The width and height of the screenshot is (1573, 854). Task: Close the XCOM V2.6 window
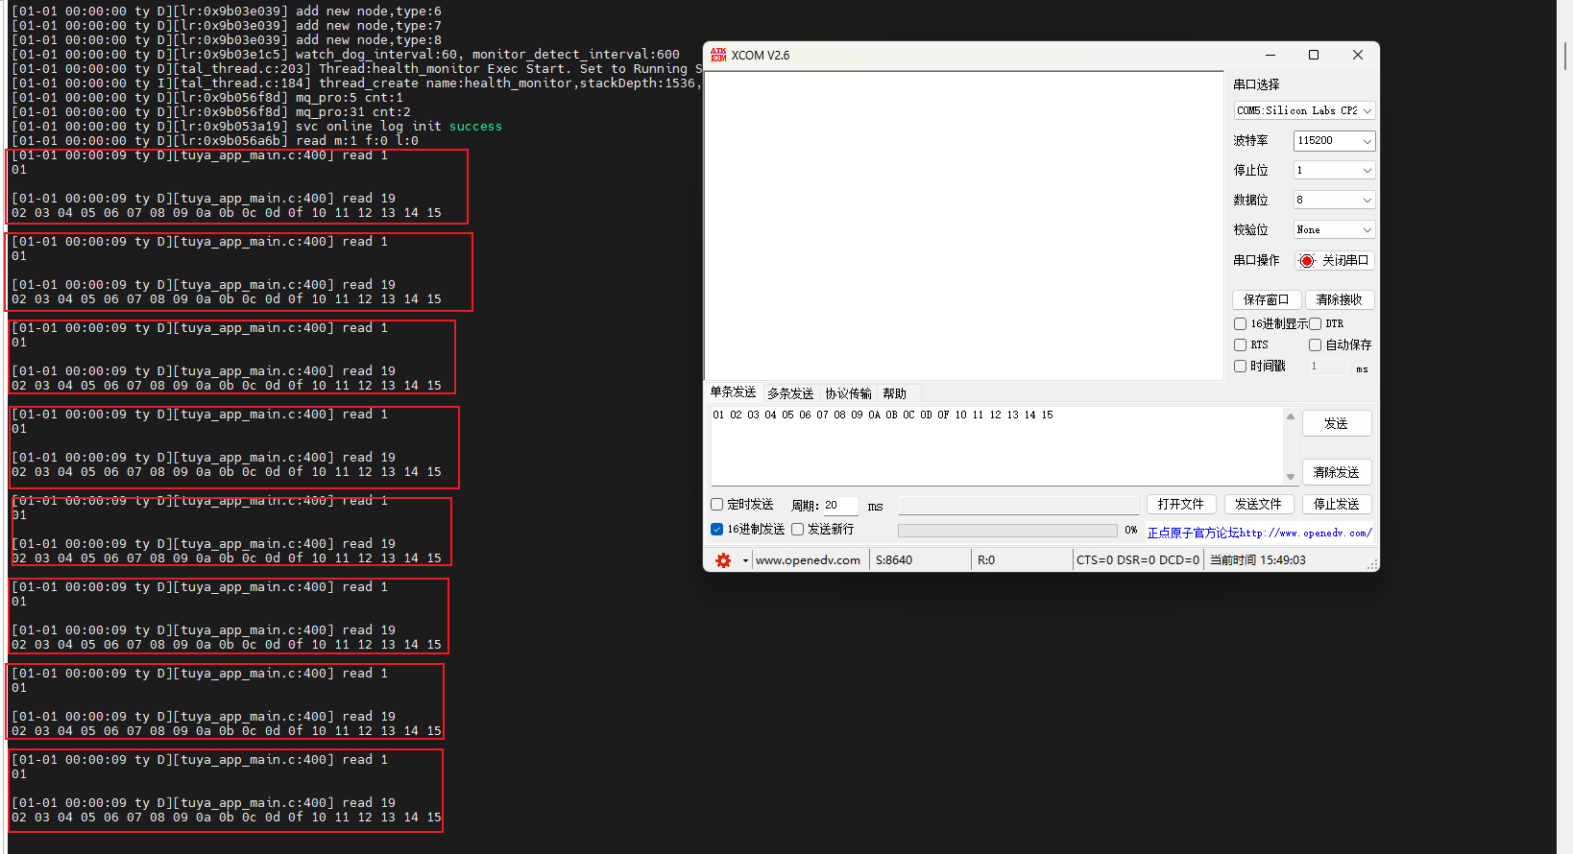point(1358,55)
